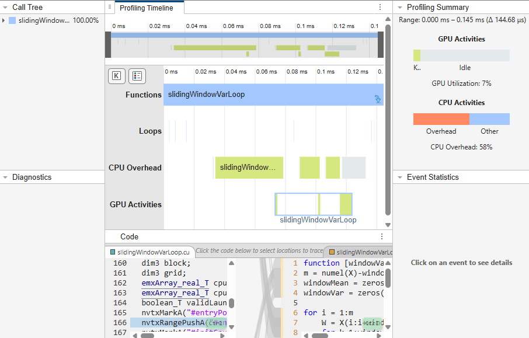This screenshot has width=529, height=338.
Task: Click the K kernel filter icon
Action: pyautogui.click(x=116, y=76)
